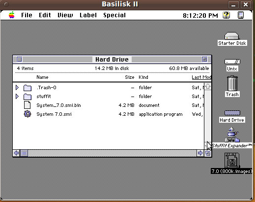This screenshot has width=255, height=202.
Task: Select the System 7.0.smi application icon
Action: (28, 114)
